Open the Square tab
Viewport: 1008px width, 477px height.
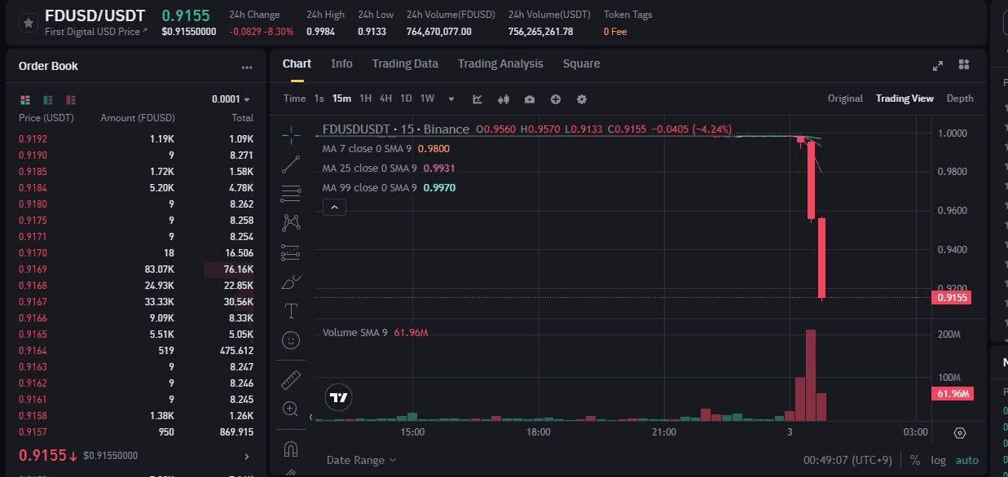click(581, 63)
